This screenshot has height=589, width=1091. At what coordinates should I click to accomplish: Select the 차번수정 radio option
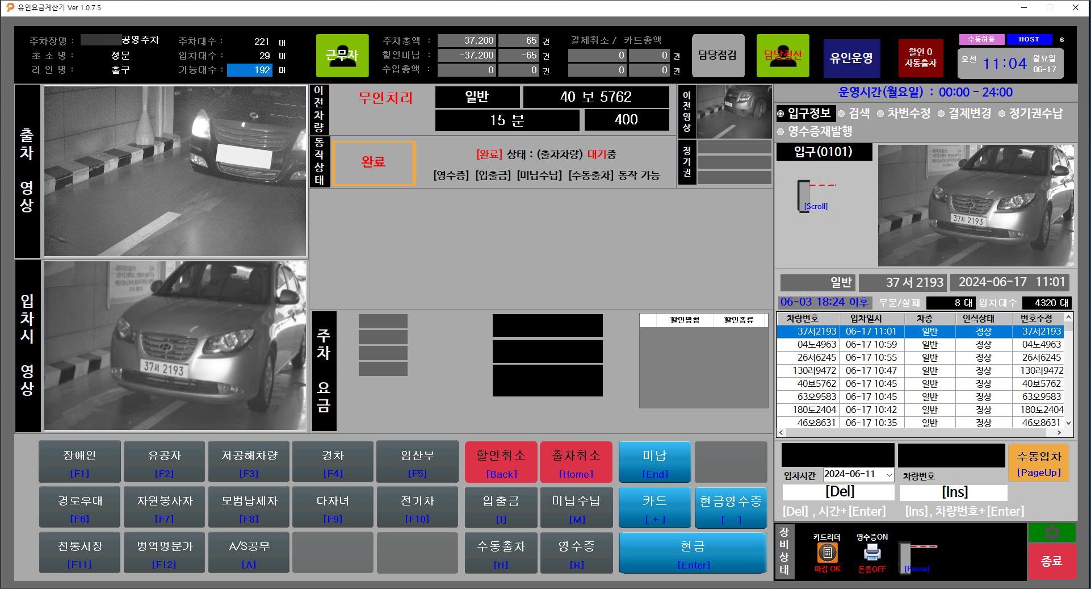tap(904, 114)
